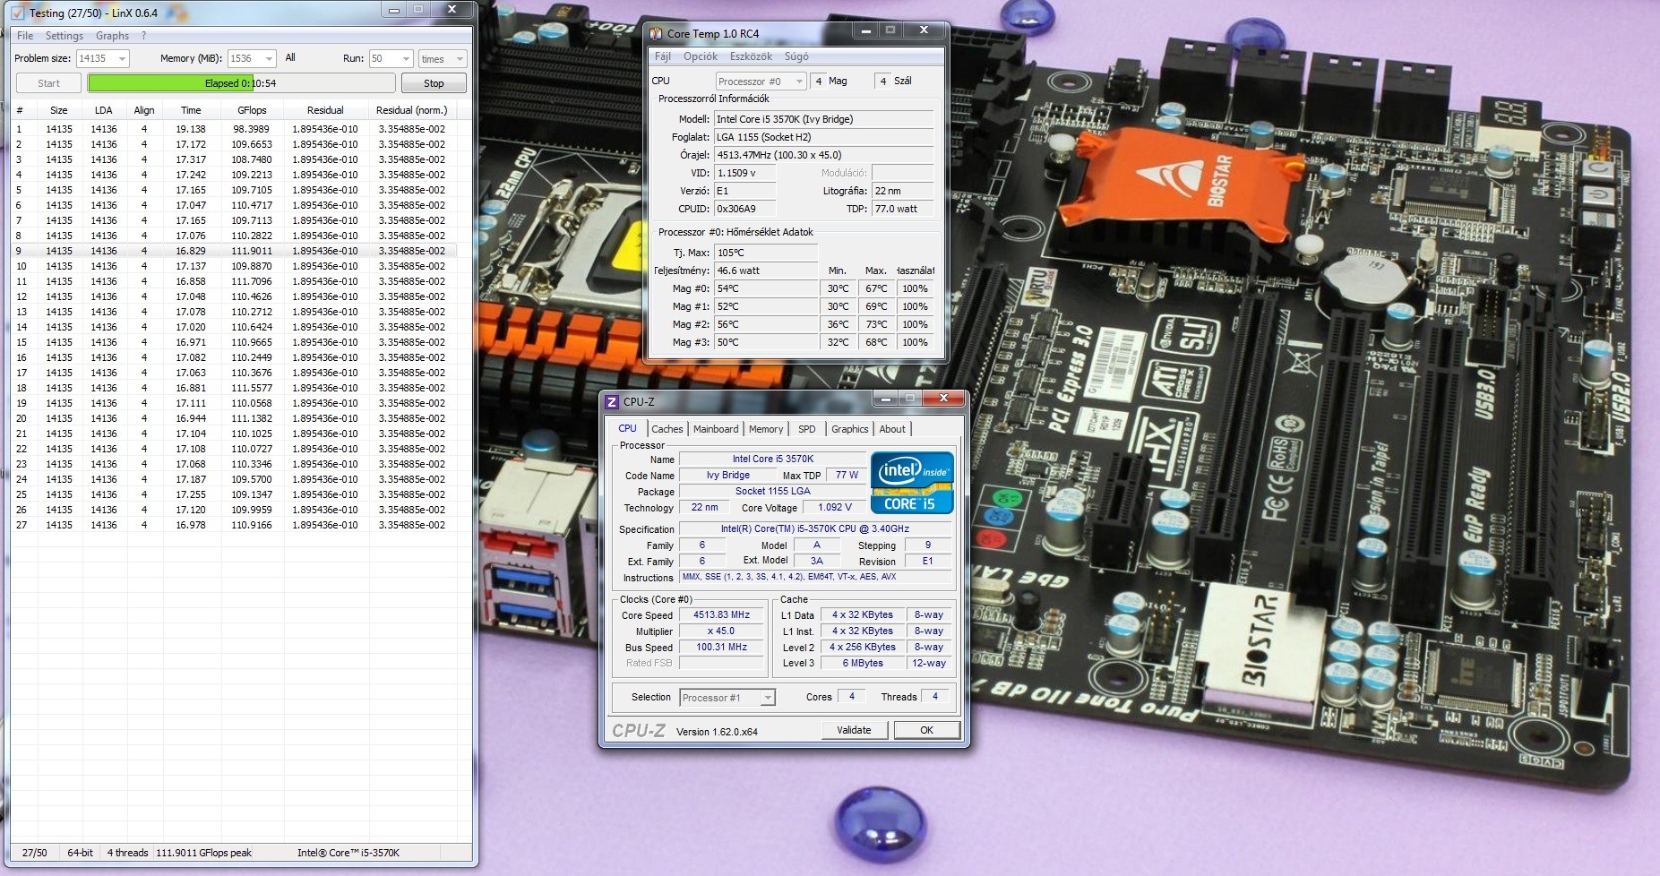Click the '4 threads' status bar entry in LinX
Image resolution: width=1660 pixels, height=876 pixels.
[x=127, y=853]
